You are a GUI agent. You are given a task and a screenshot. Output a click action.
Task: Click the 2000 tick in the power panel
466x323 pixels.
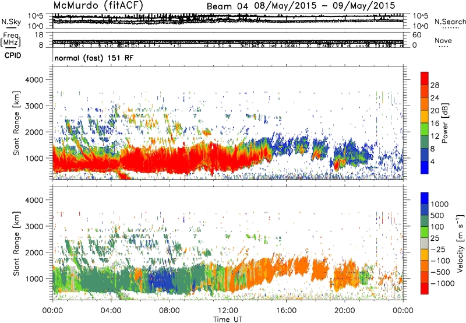[x=35, y=132]
